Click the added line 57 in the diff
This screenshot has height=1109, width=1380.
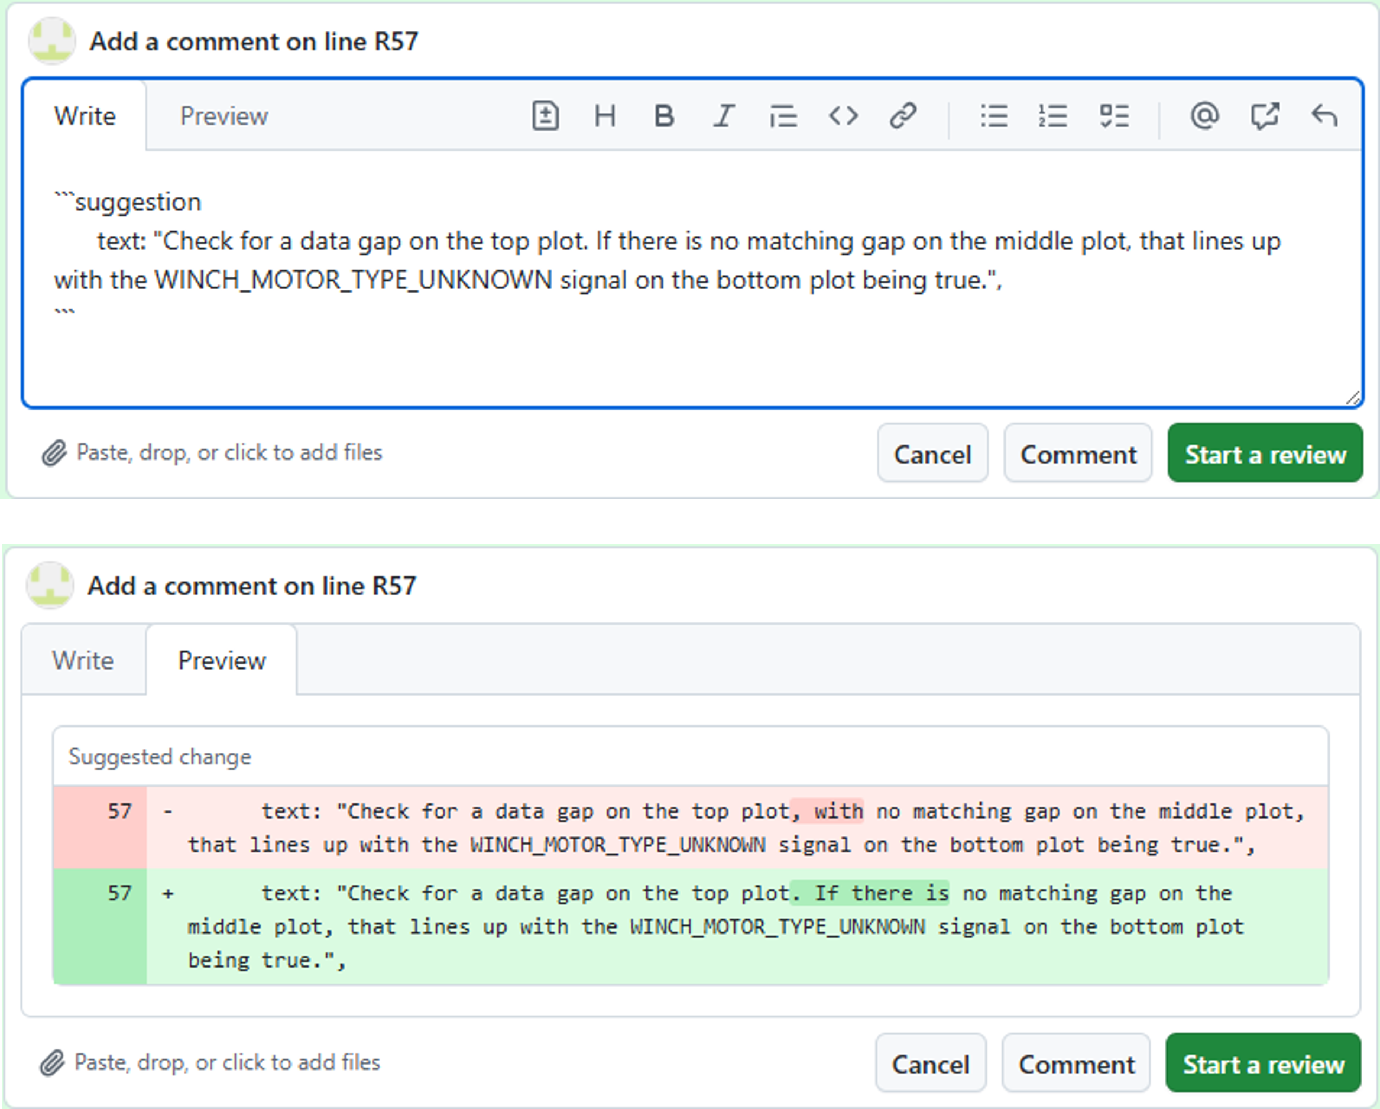tap(691, 926)
